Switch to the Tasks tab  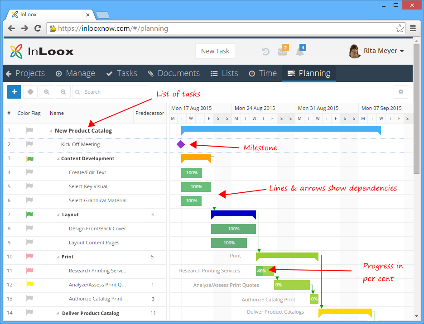122,73
